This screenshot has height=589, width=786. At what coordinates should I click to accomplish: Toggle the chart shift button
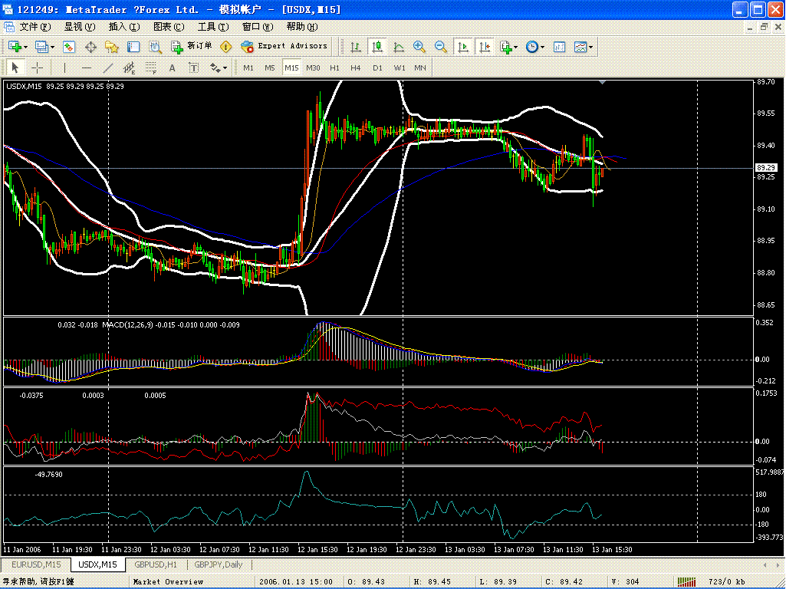pyautogui.click(x=484, y=47)
